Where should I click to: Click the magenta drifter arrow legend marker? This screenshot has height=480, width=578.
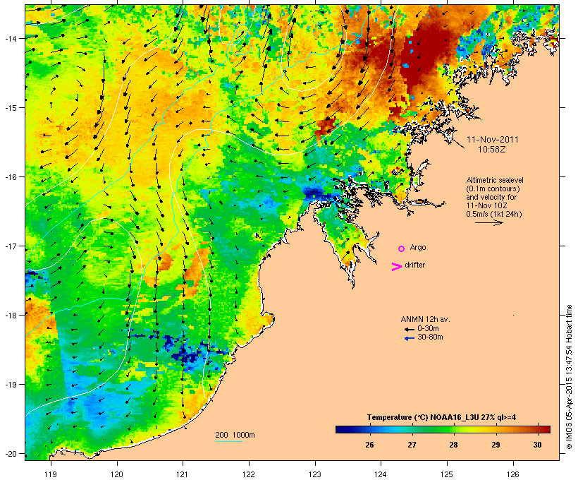(x=396, y=267)
